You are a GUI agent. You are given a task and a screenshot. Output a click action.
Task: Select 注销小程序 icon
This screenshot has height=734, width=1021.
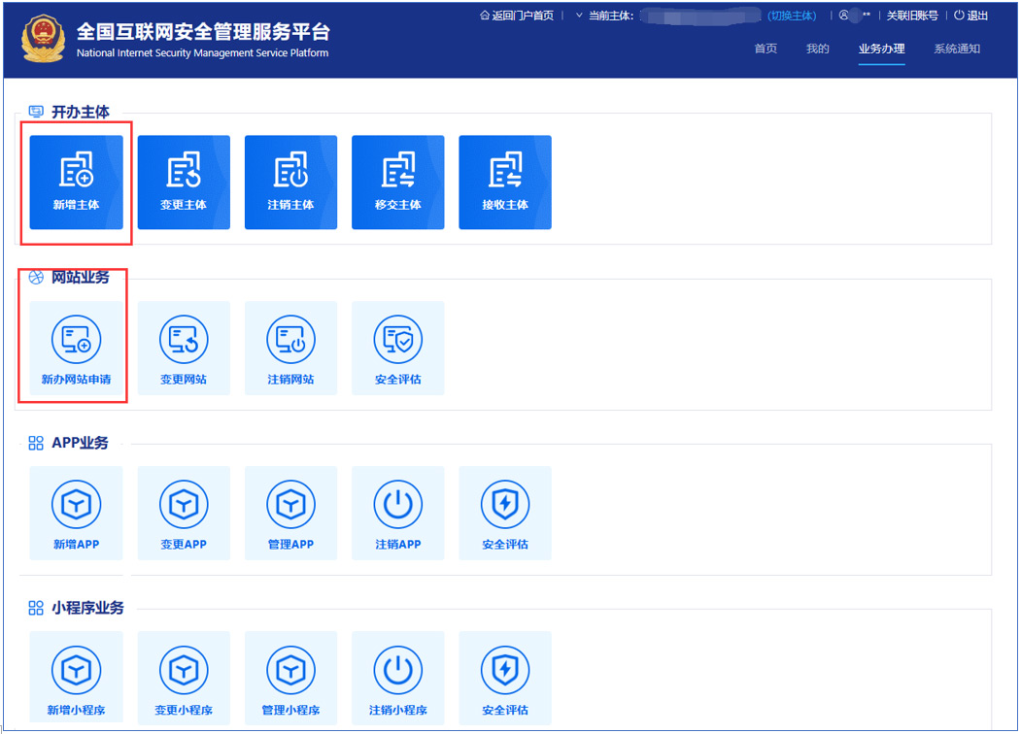tap(397, 670)
